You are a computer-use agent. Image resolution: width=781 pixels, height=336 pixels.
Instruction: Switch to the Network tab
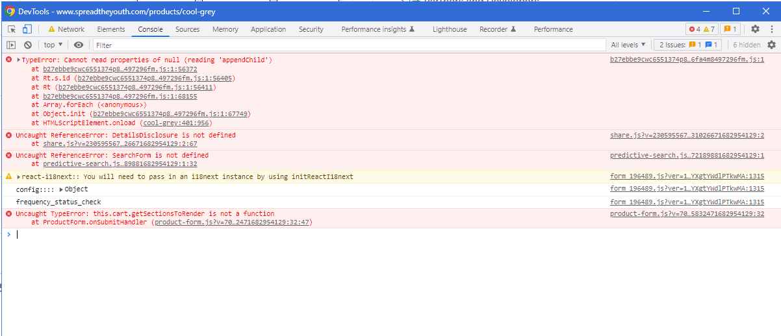click(x=66, y=29)
